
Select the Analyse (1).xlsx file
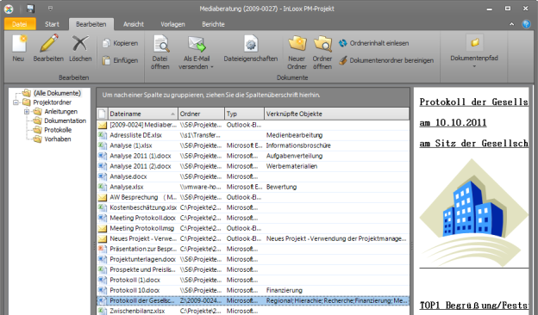253,145
